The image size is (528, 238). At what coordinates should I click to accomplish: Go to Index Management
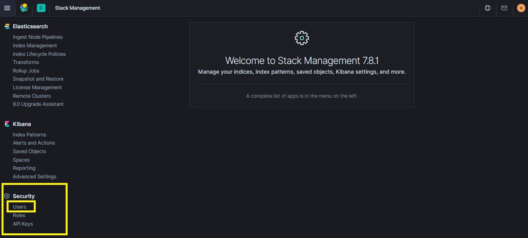point(35,45)
